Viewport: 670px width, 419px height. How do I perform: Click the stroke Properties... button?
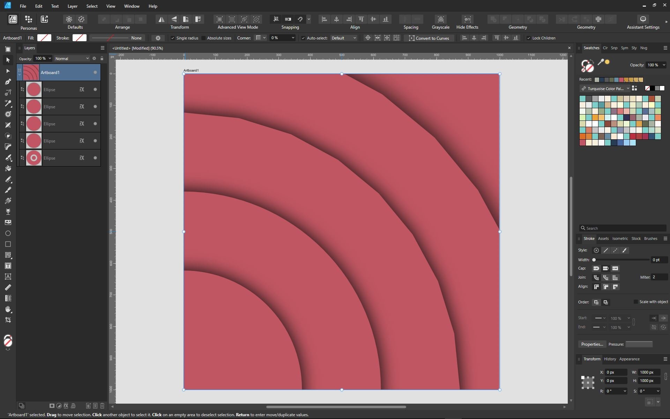click(x=592, y=344)
